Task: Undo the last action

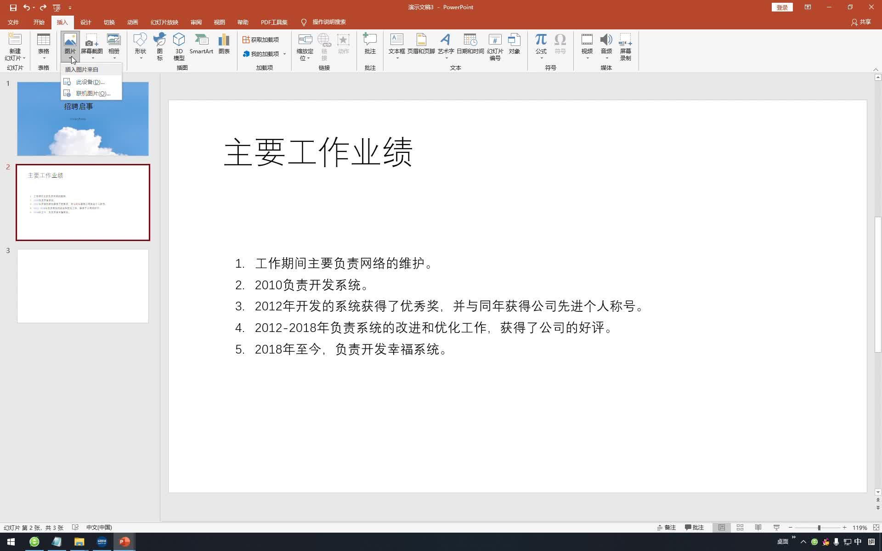Action: pyautogui.click(x=27, y=7)
